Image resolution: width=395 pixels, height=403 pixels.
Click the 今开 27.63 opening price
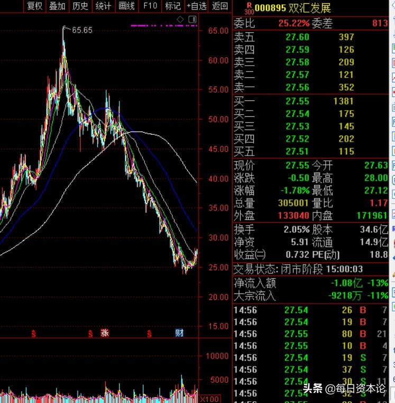coord(376,165)
